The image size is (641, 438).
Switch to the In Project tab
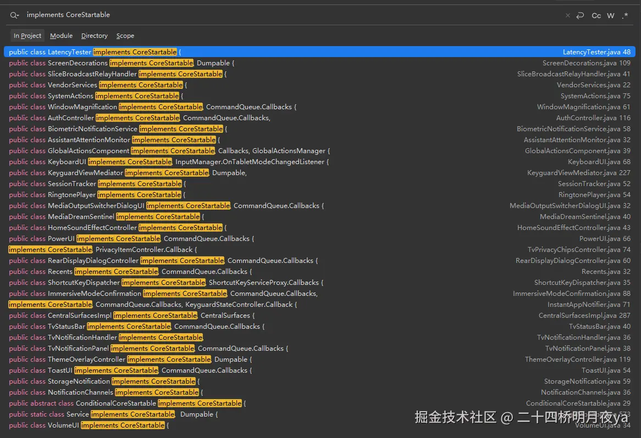(27, 36)
